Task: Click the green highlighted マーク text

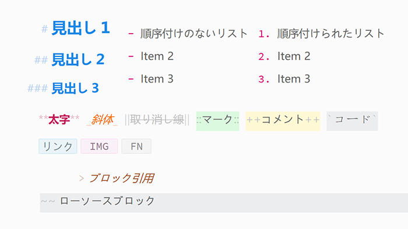Action: click(x=217, y=120)
